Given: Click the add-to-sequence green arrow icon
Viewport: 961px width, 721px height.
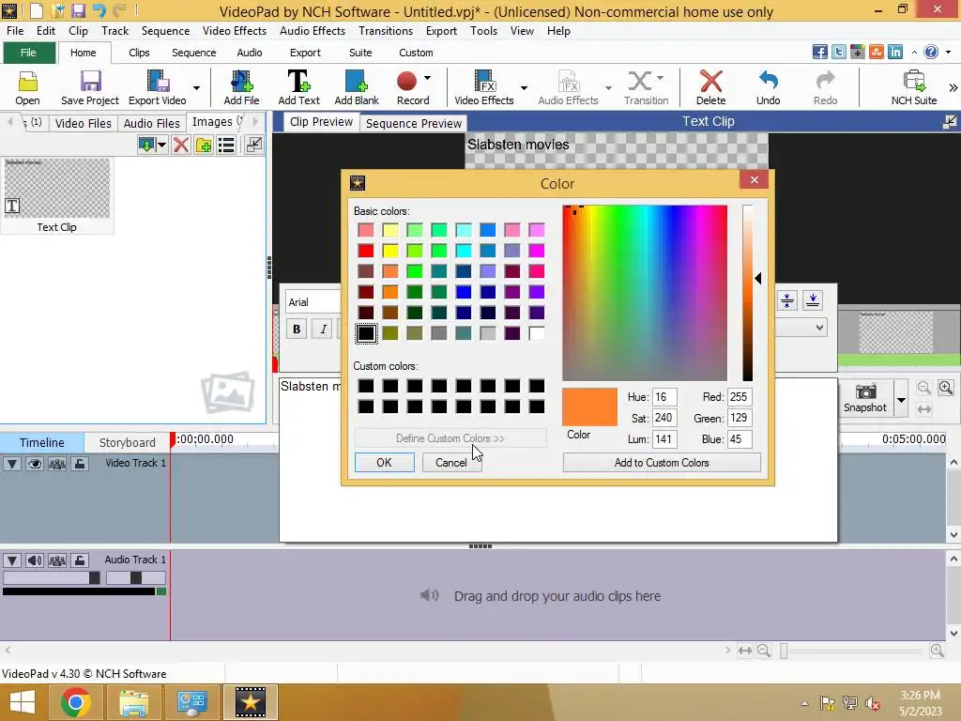Looking at the screenshot, I should pyautogui.click(x=146, y=146).
